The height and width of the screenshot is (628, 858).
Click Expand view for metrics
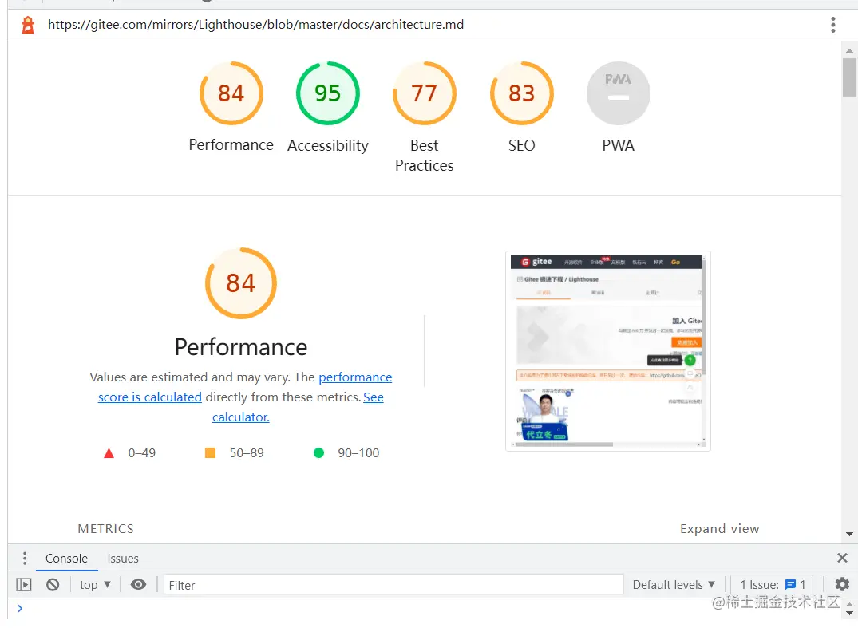pos(720,529)
